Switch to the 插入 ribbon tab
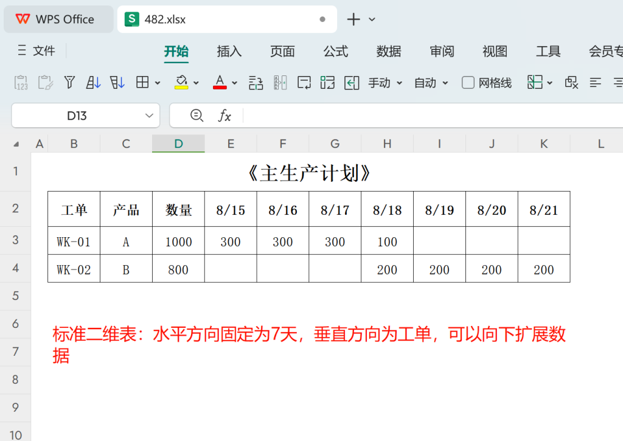Screen dimensions: 623x441 229,51
